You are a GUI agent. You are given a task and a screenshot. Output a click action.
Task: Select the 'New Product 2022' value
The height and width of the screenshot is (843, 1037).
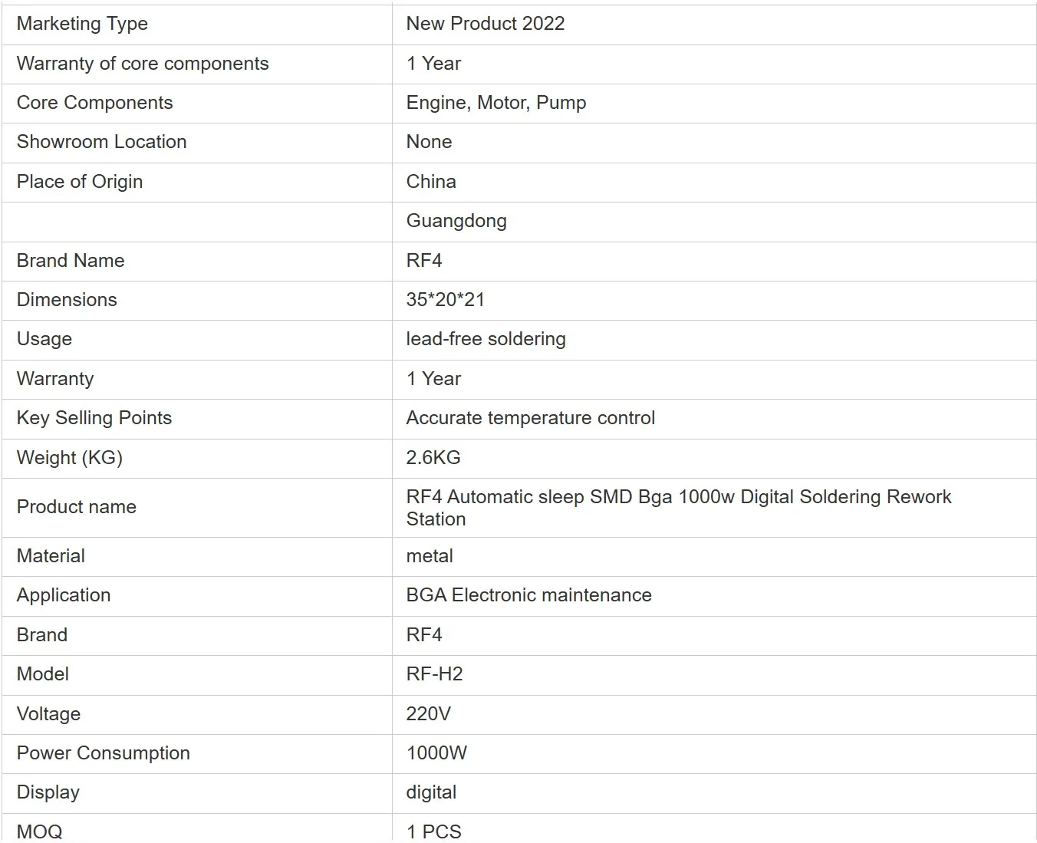tap(485, 24)
